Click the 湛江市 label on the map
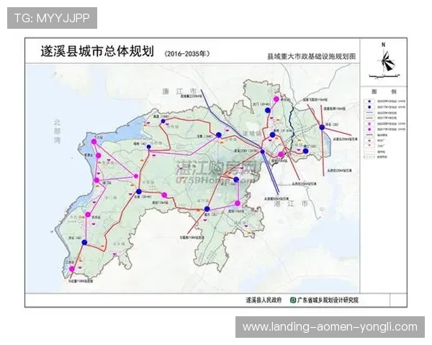This screenshot has width=432, height=345. [291, 204]
